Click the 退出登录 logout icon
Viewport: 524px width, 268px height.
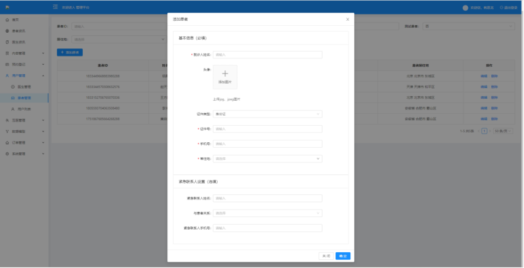click(501, 8)
